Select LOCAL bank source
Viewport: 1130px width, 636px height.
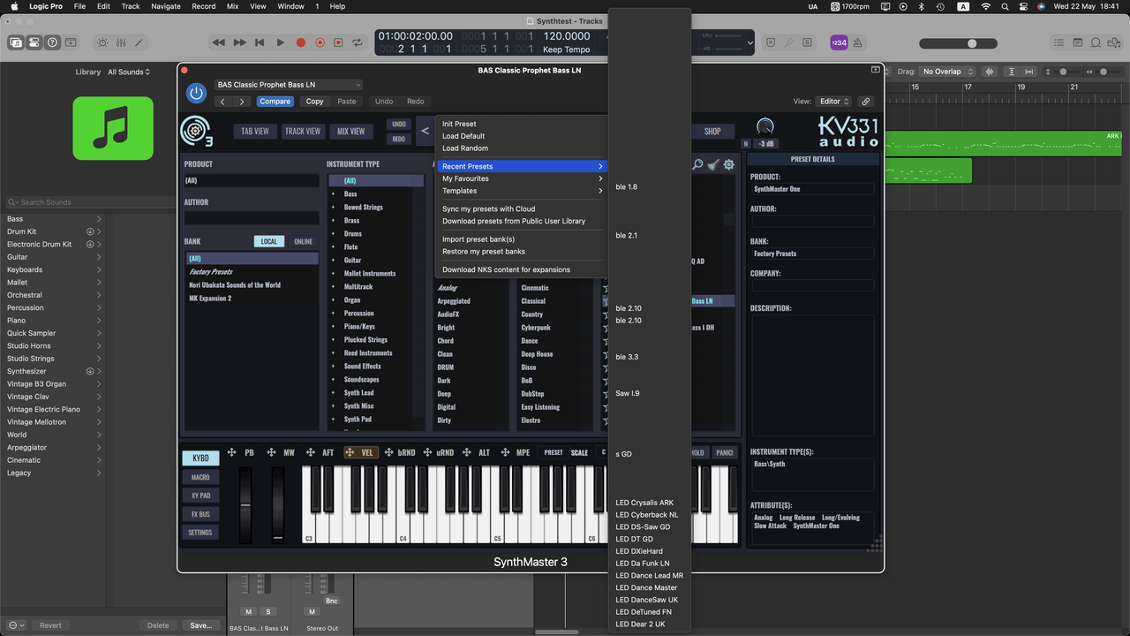269,241
